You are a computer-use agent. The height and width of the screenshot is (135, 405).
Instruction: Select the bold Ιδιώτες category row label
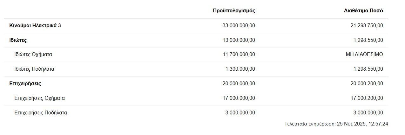[18, 40]
